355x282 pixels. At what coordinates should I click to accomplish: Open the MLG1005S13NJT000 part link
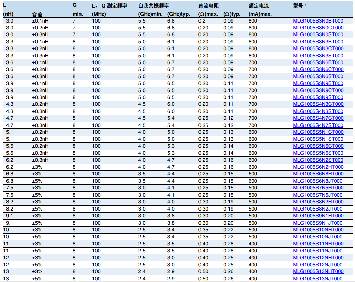point(317,279)
